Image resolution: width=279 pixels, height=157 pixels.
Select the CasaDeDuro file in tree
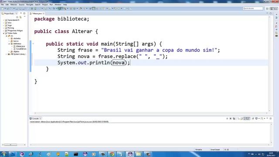(x=20, y=49)
